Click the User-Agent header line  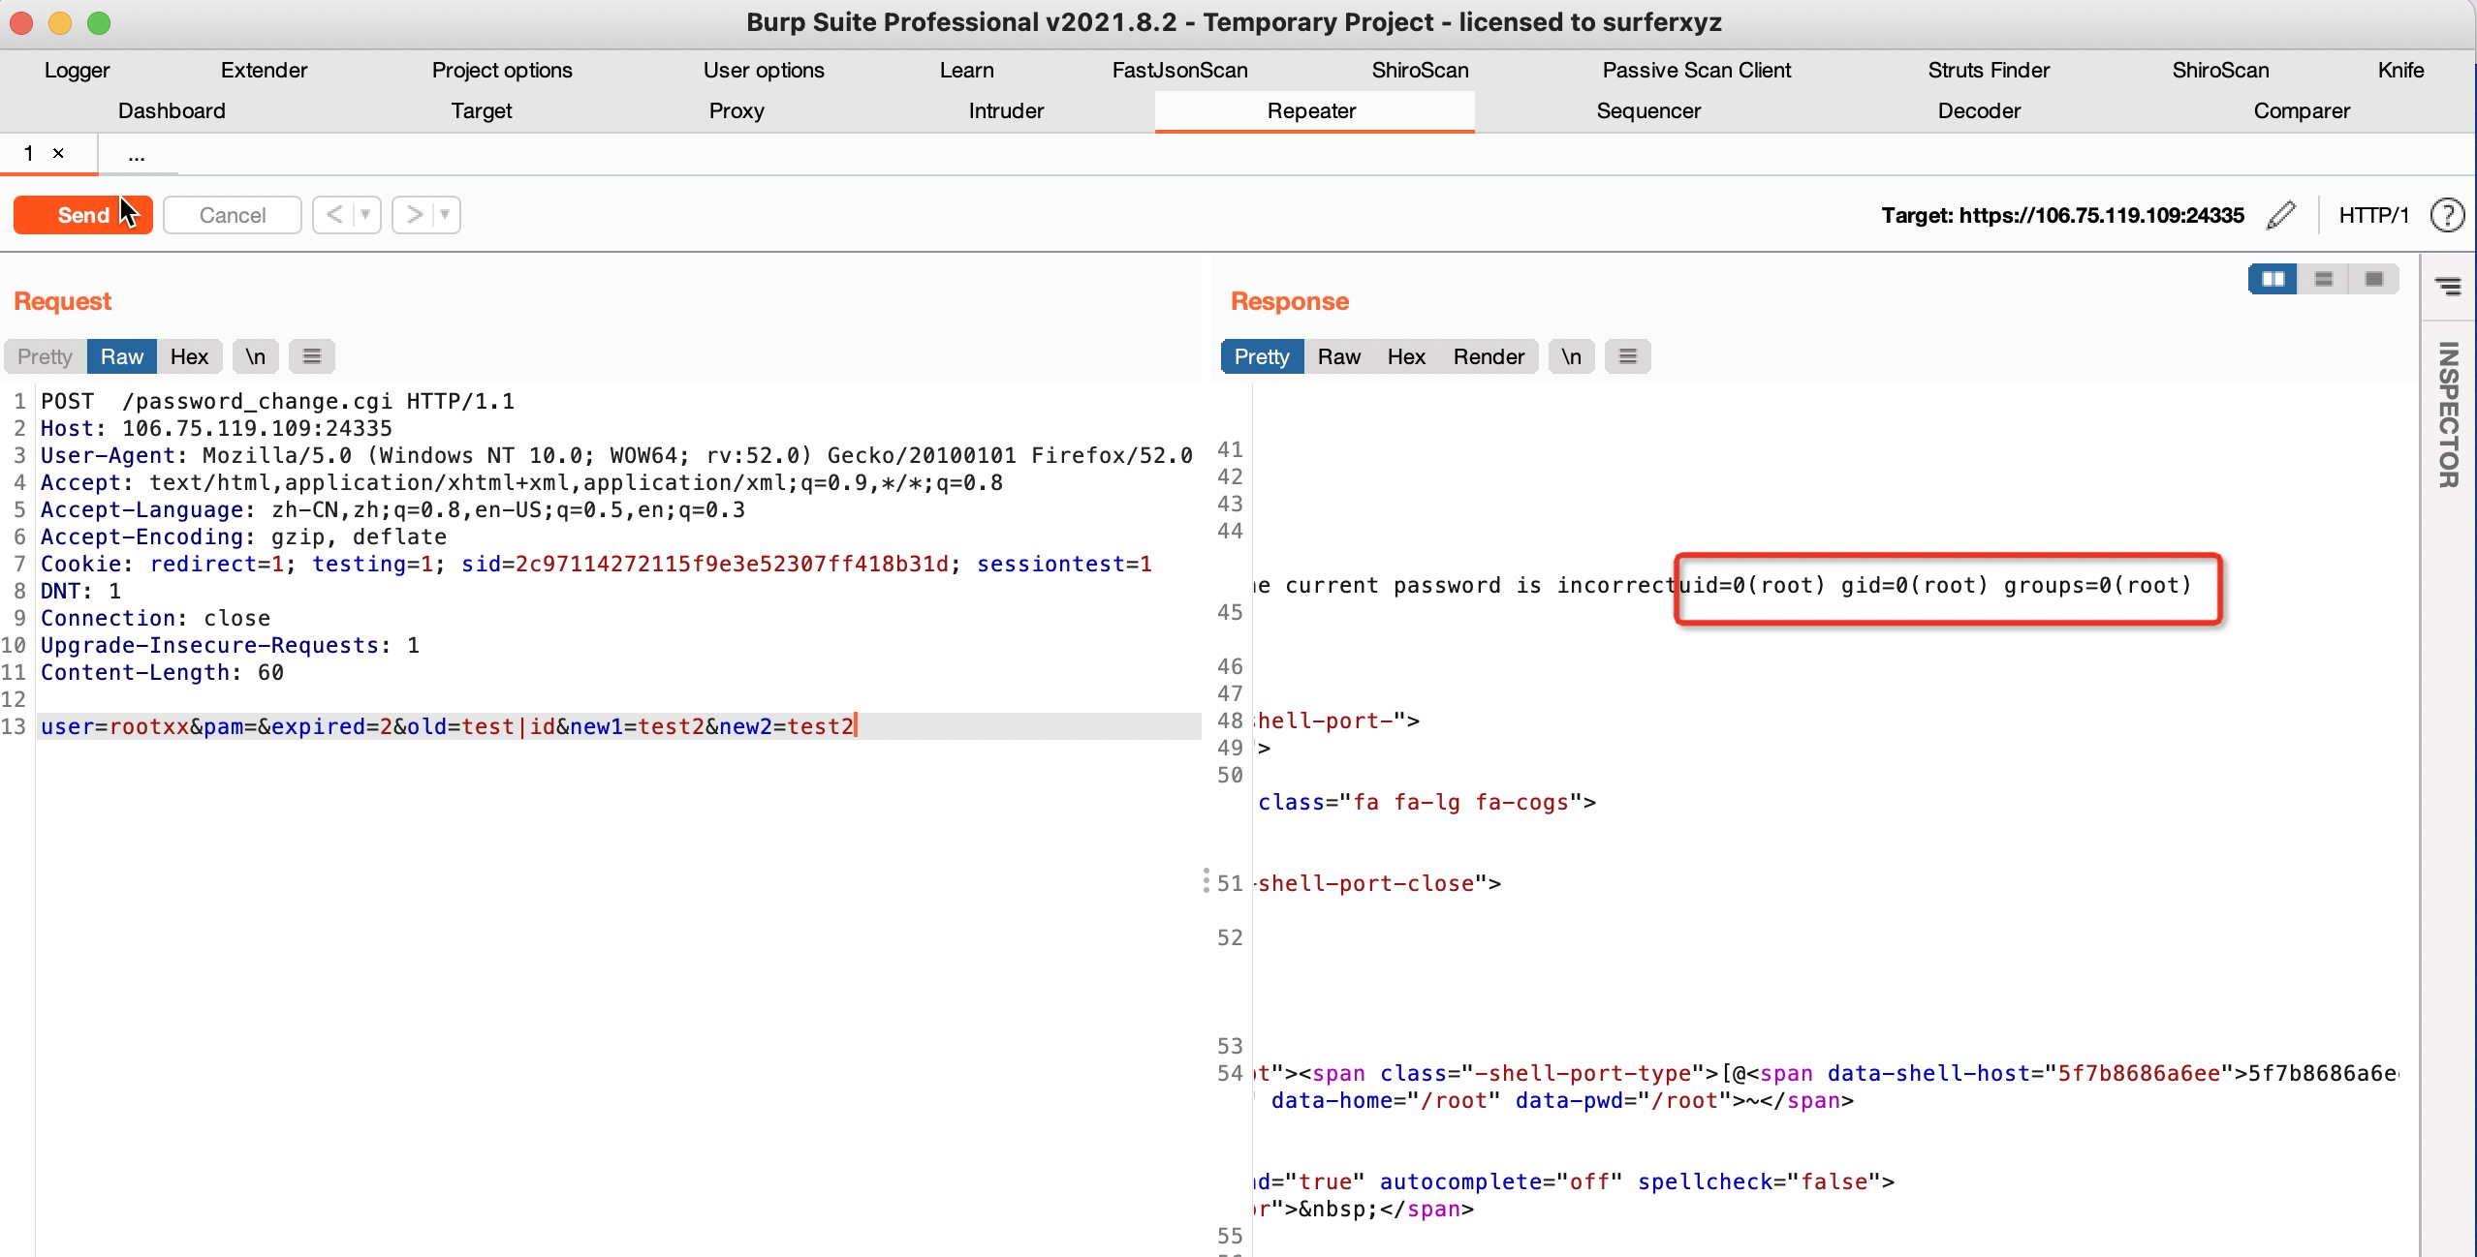click(x=616, y=455)
